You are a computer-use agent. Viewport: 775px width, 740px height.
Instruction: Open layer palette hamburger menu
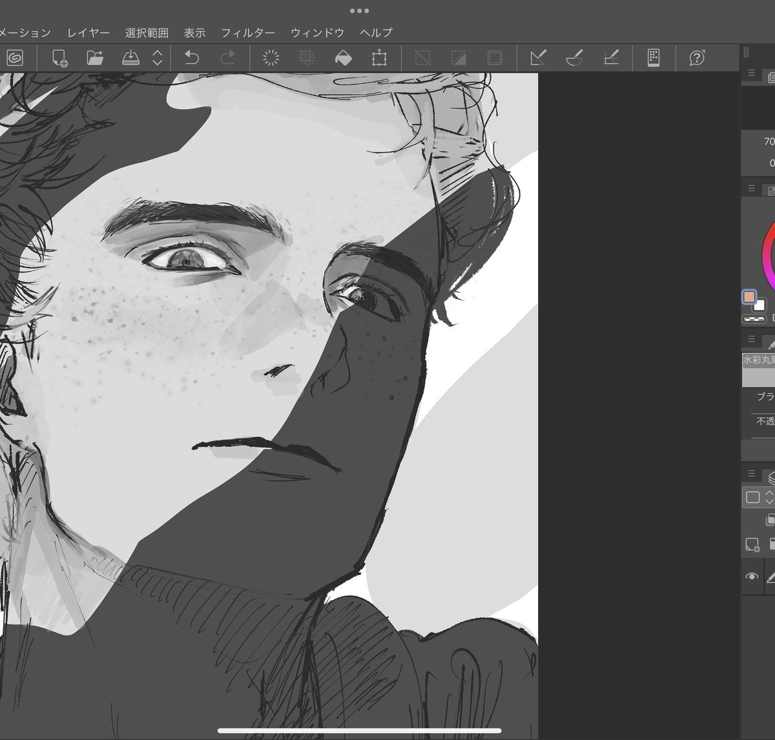click(751, 473)
